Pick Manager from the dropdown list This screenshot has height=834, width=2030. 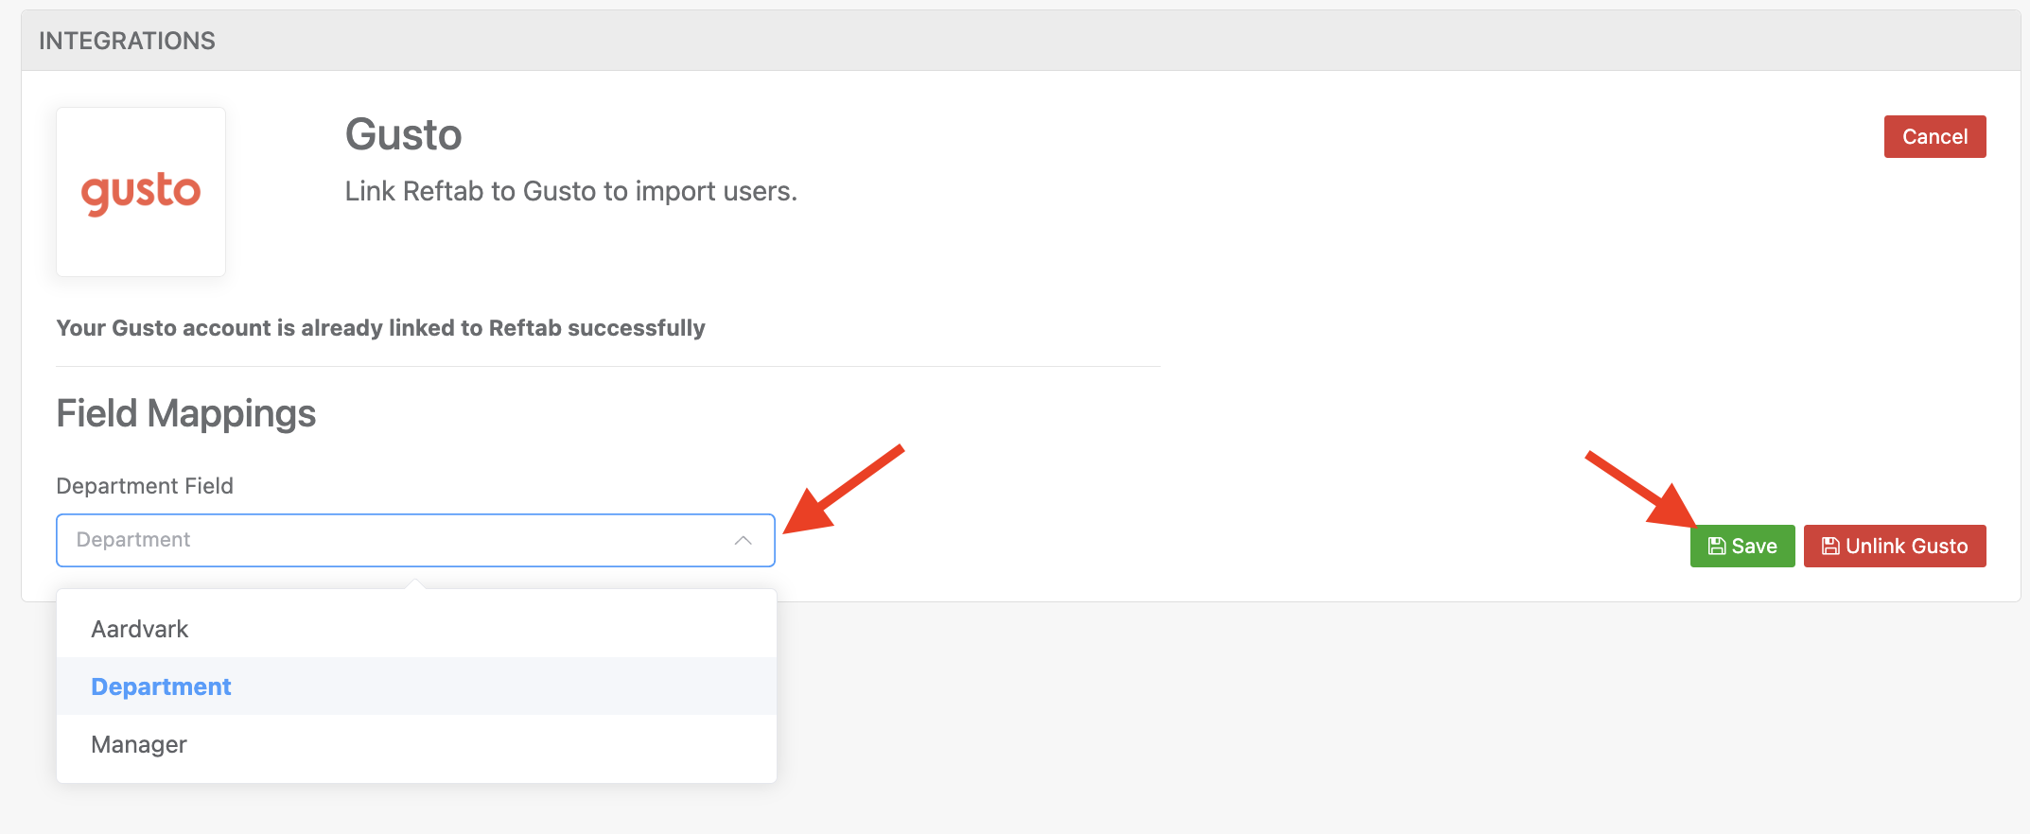coord(416,744)
